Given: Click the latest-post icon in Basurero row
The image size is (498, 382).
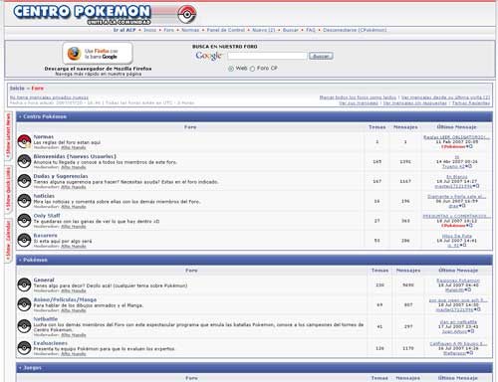Looking at the screenshot, I should click(463, 245).
